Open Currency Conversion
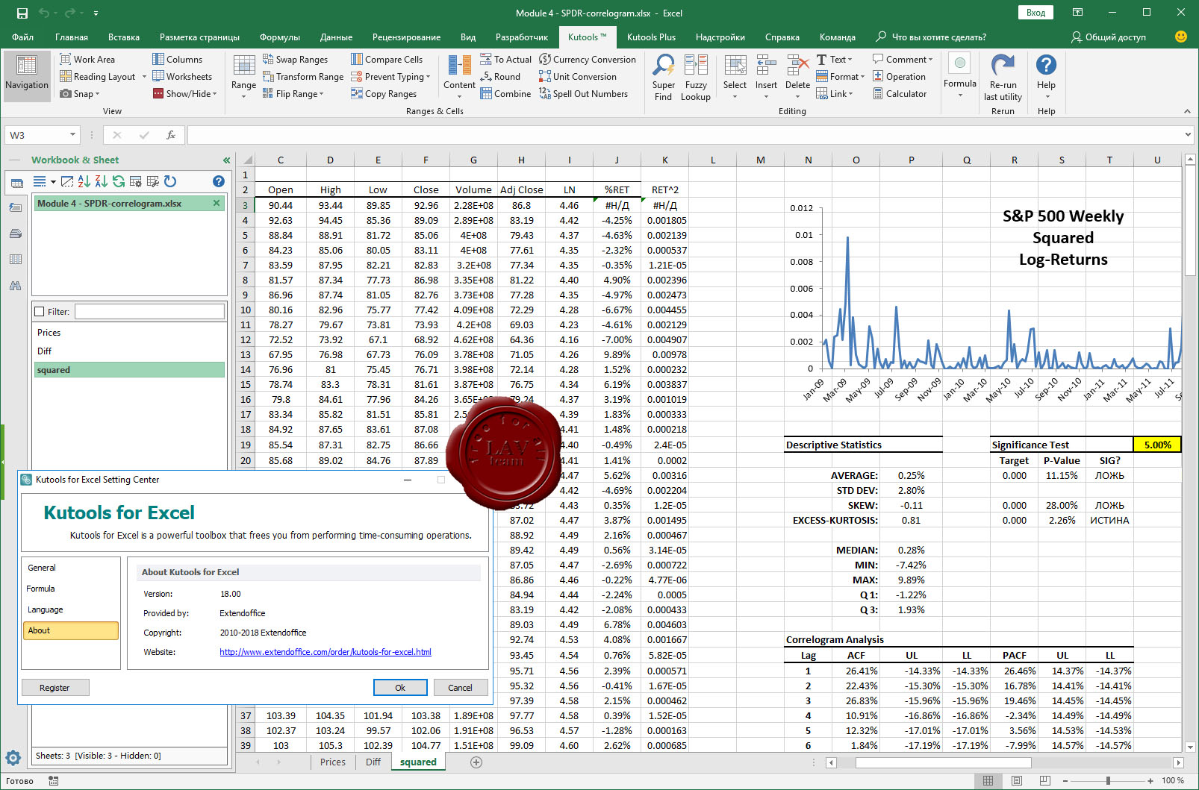The image size is (1199, 790). (588, 60)
